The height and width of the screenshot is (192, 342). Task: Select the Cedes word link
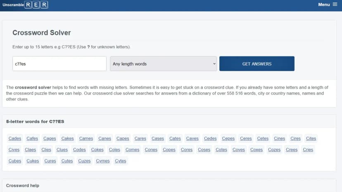[210, 138]
